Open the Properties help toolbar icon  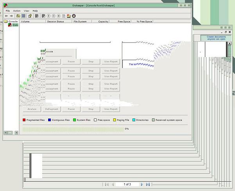tap(30, 16)
